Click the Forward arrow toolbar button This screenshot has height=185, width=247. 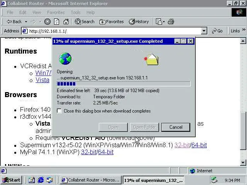[33, 22]
